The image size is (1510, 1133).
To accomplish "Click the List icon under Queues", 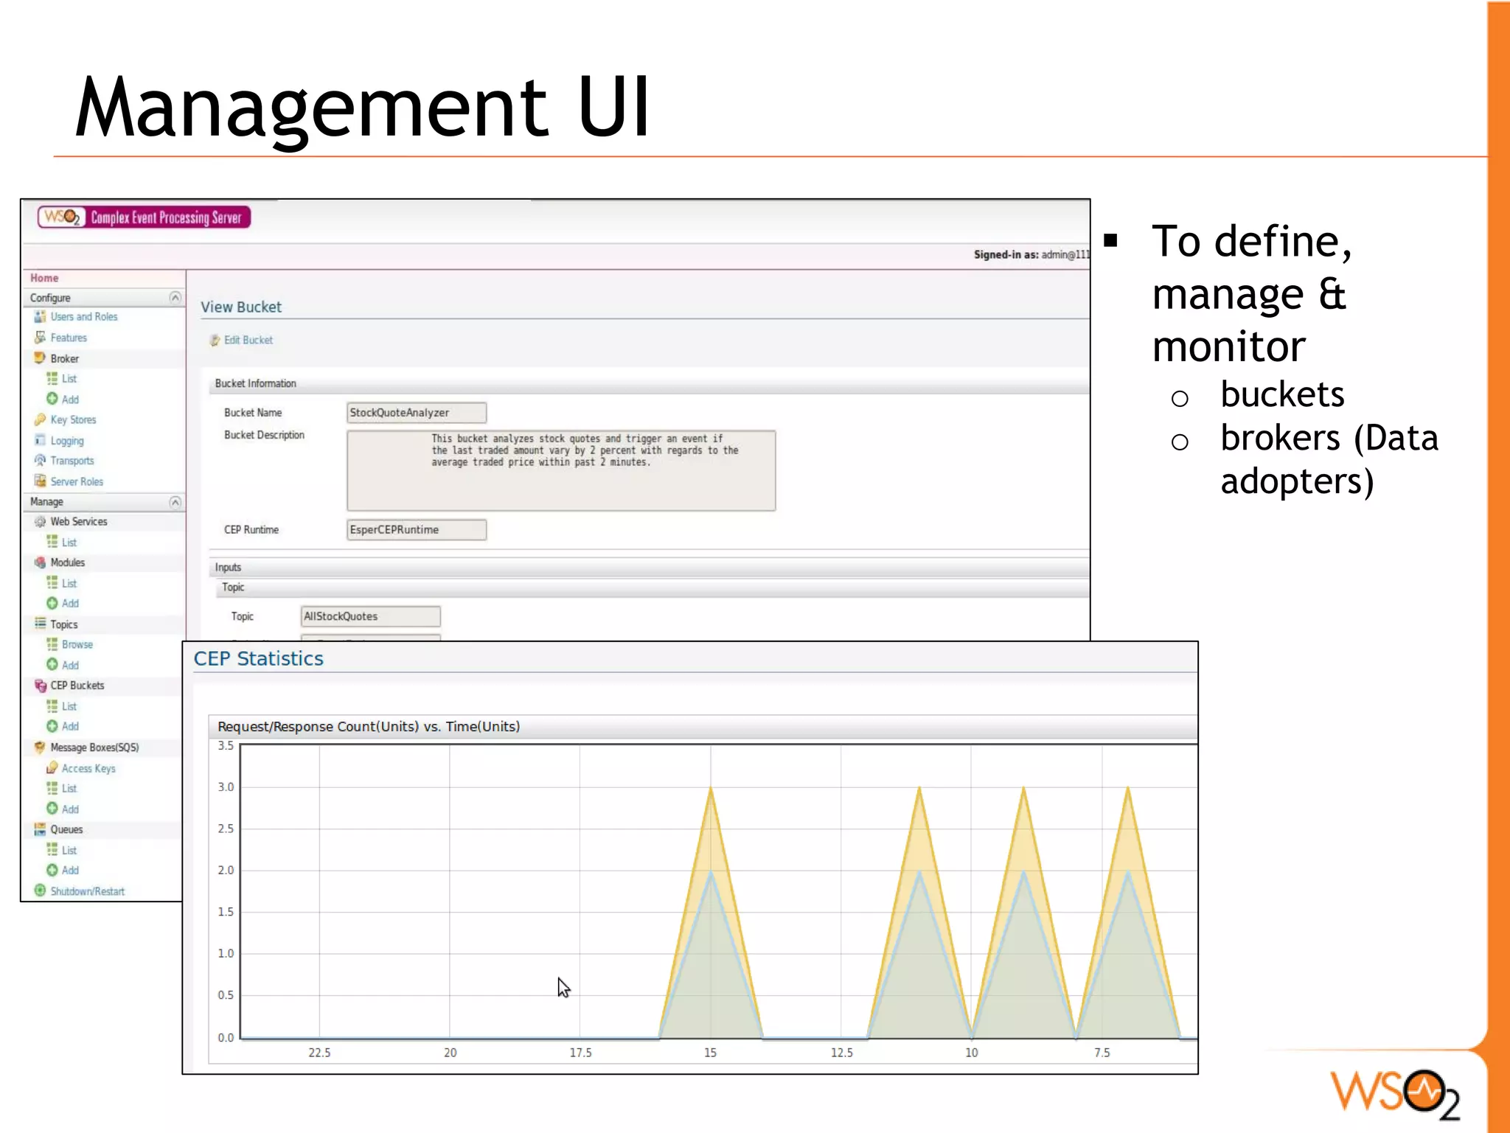I will [x=52, y=849].
